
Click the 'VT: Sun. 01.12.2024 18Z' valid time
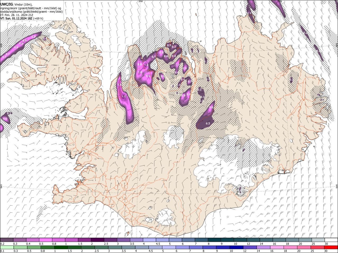(16, 18)
